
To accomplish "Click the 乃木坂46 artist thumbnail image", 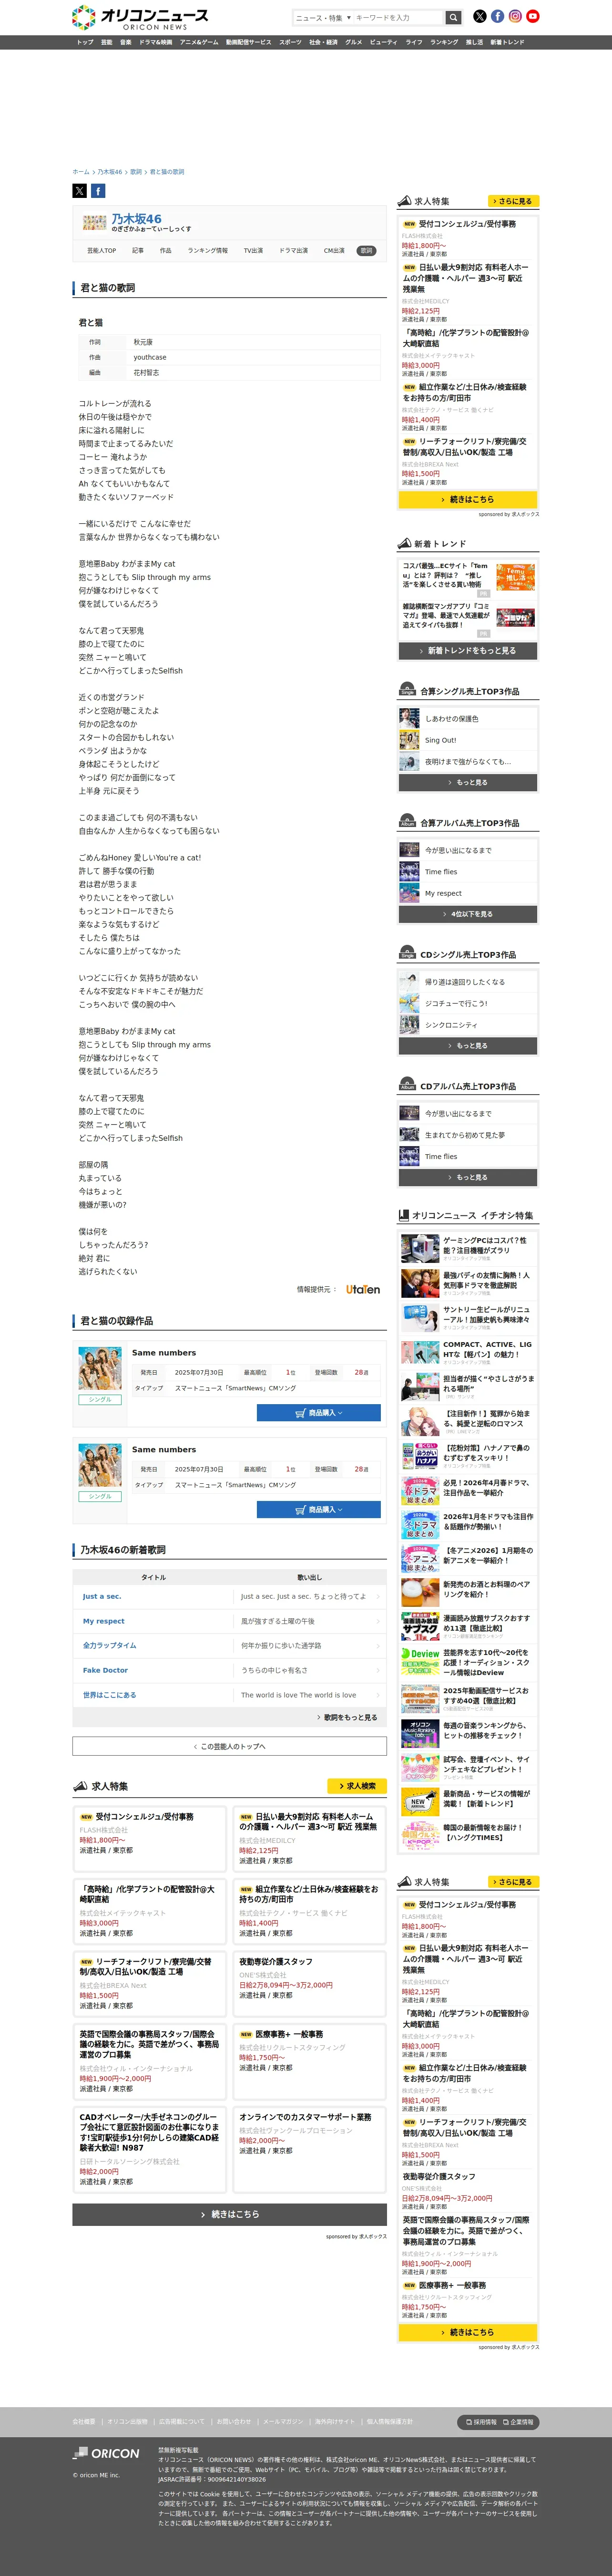I will (x=94, y=222).
